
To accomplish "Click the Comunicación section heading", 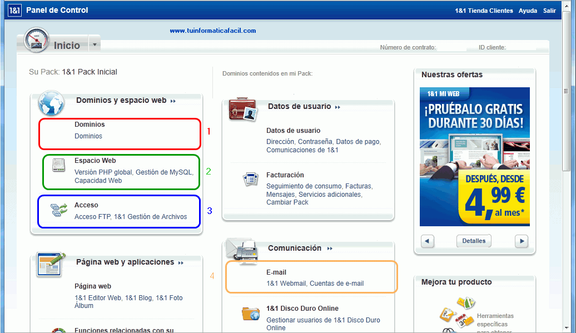I will pos(295,248).
